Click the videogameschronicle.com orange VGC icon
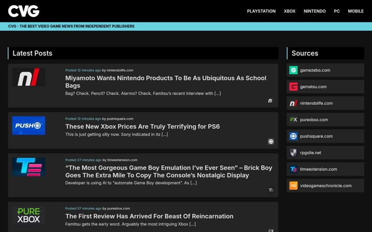This screenshot has height=232, width=372. tap(293, 186)
